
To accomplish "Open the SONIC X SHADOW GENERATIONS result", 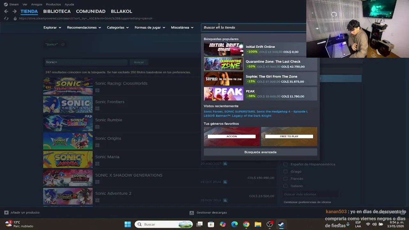I will pyautogui.click(x=160, y=178).
